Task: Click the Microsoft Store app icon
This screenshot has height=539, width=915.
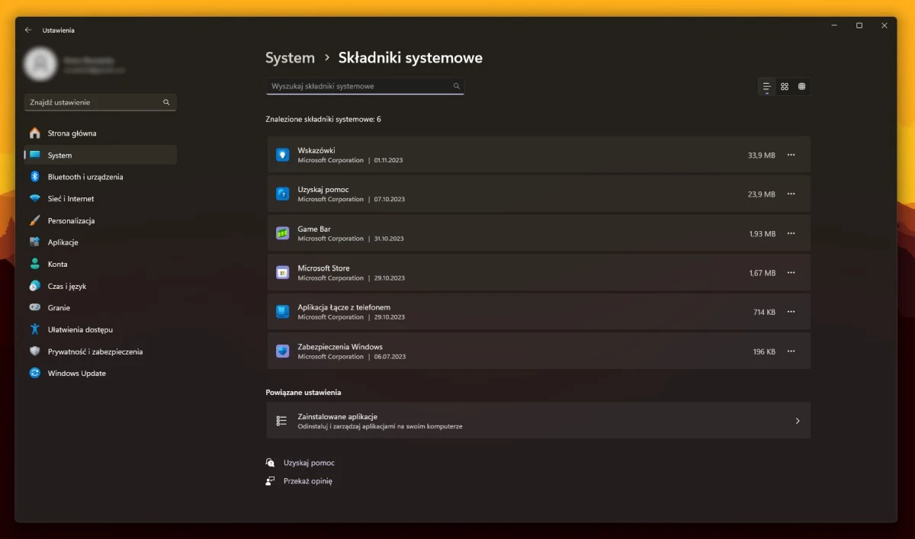Action: (x=282, y=273)
